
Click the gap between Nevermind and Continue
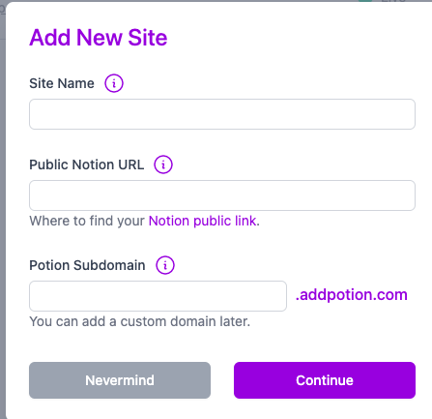click(x=222, y=380)
